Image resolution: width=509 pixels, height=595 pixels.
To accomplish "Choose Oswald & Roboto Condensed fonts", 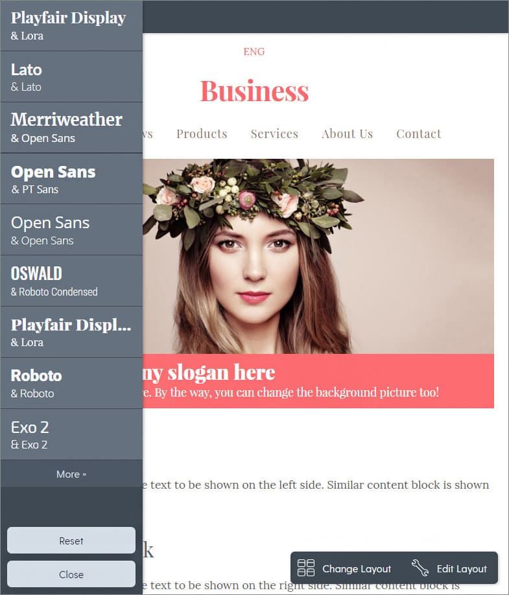I will pos(71,281).
